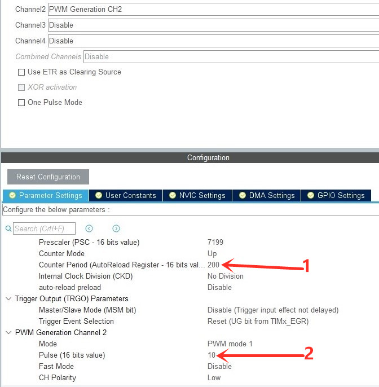Edit Pulse value 10
Viewport: 379px width, 387px height.
[211, 355]
